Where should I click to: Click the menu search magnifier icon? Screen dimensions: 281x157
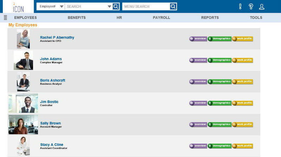(x=173, y=6)
